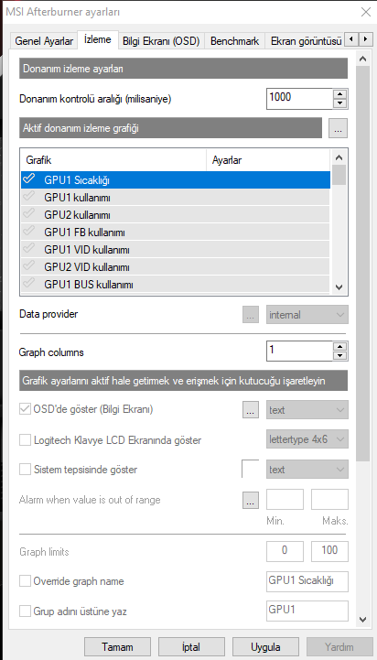The height and width of the screenshot is (660, 377).
Task: Open OSD display type text dropdown
Action: [x=307, y=410]
